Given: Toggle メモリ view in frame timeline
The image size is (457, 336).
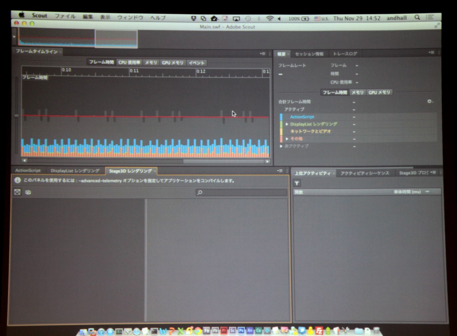Looking at the screenshot, I should (x=151, y=62).
